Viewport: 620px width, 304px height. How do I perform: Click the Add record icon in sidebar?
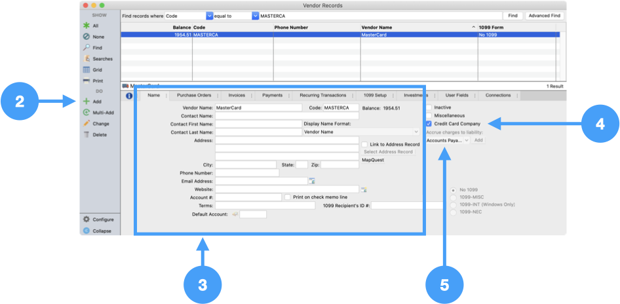87,102
